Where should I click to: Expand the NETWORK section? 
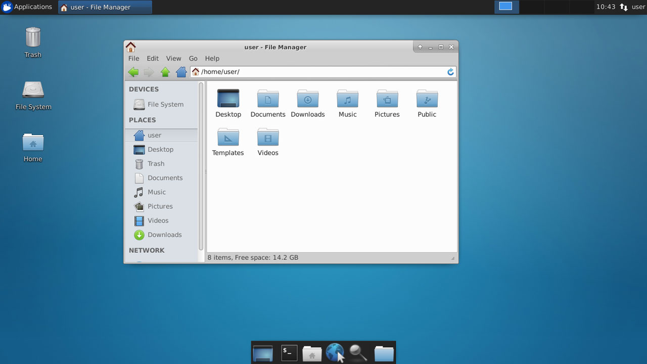point(147,250)
